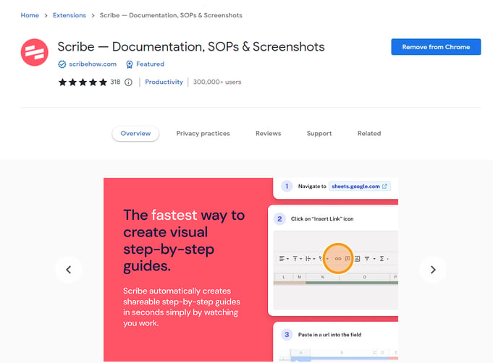This screenshot has width=493, height=363.
Task: Open the Reviews tab
Action: coord(268,134)
